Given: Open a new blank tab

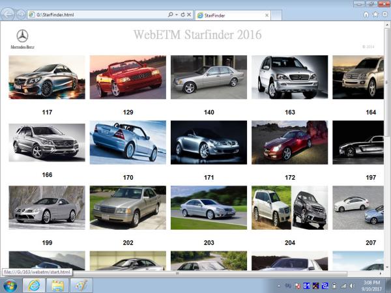Looking at the screenshot, I should click(276, 15).
